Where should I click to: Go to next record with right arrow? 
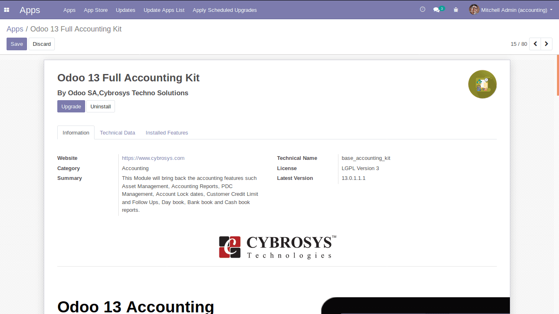[547, 44]
